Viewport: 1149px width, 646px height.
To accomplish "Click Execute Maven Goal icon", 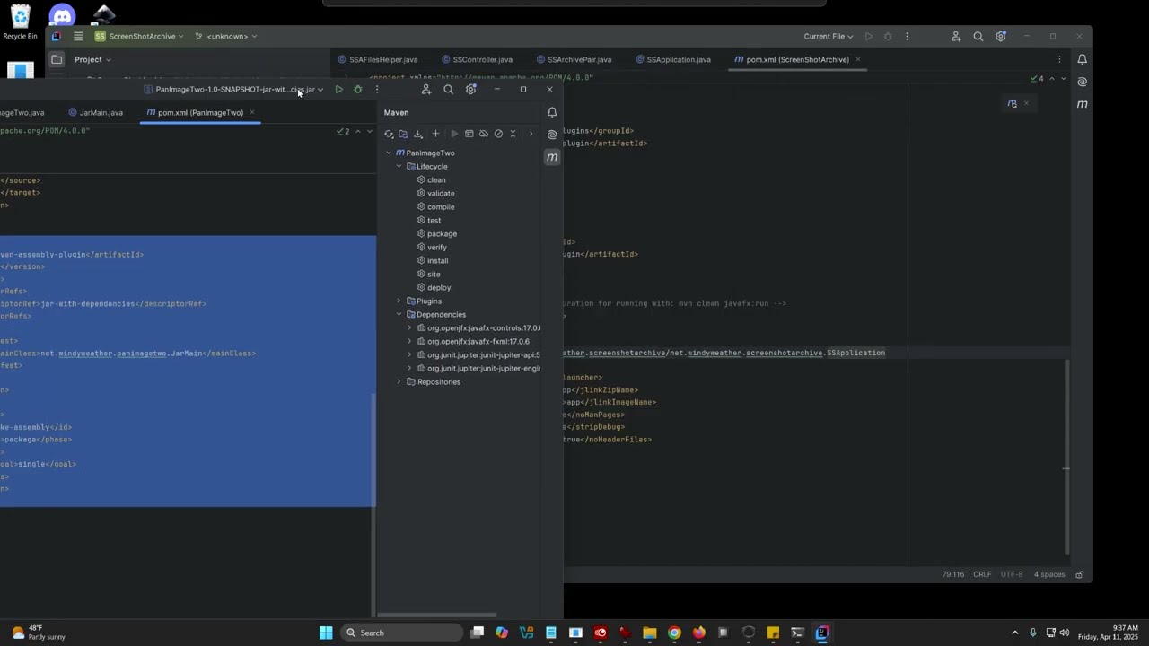I will 469,134.
